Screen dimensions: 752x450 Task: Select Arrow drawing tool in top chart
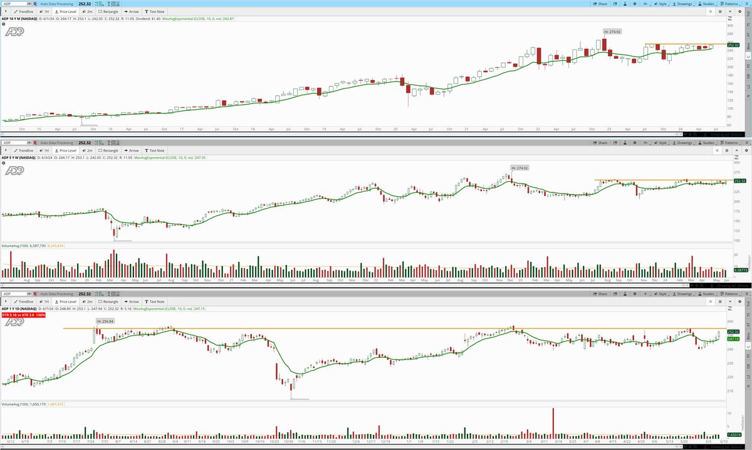(x=131, y=11)
